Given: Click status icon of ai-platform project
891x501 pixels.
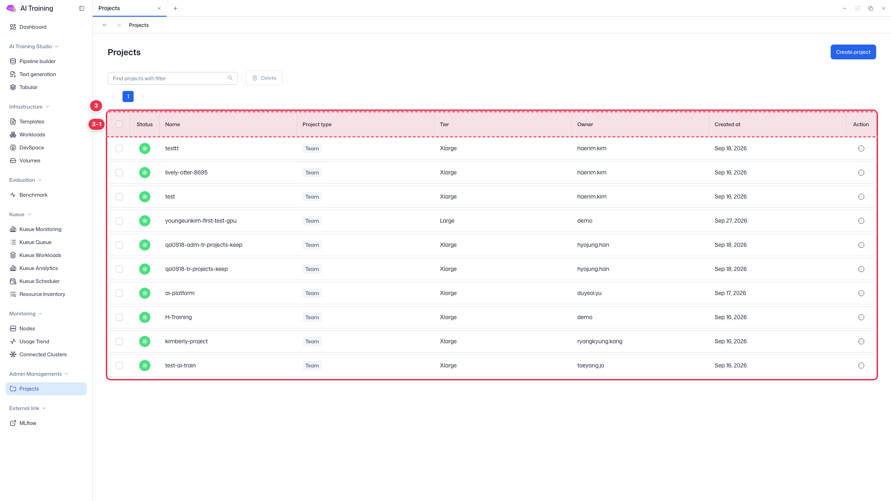Looking at the screenshot, I should pos(145,293).
